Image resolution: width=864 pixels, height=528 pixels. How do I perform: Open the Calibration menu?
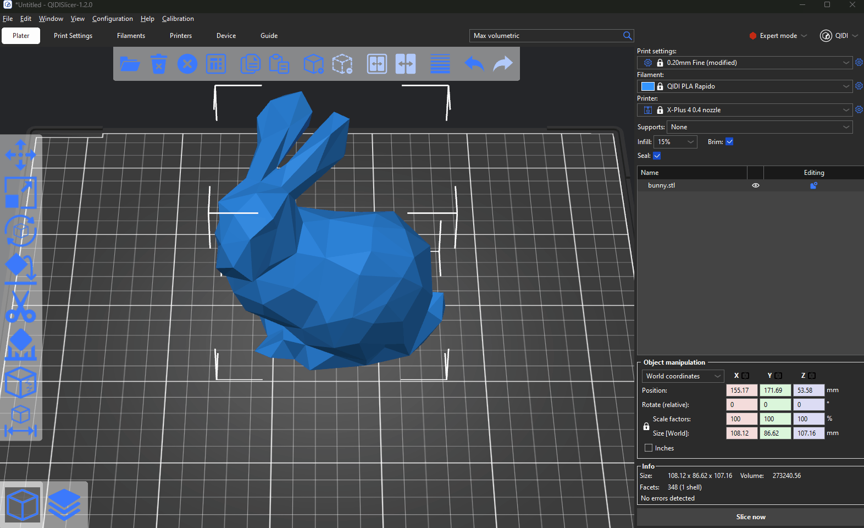tap(178, 19)
